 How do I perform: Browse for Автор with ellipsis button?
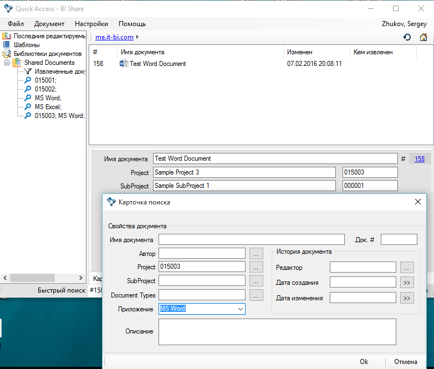[256, 253]
